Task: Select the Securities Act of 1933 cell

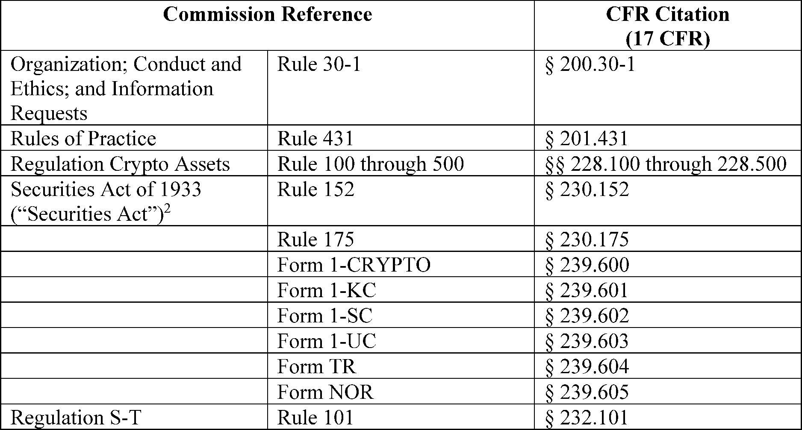Action: [134, 201]
